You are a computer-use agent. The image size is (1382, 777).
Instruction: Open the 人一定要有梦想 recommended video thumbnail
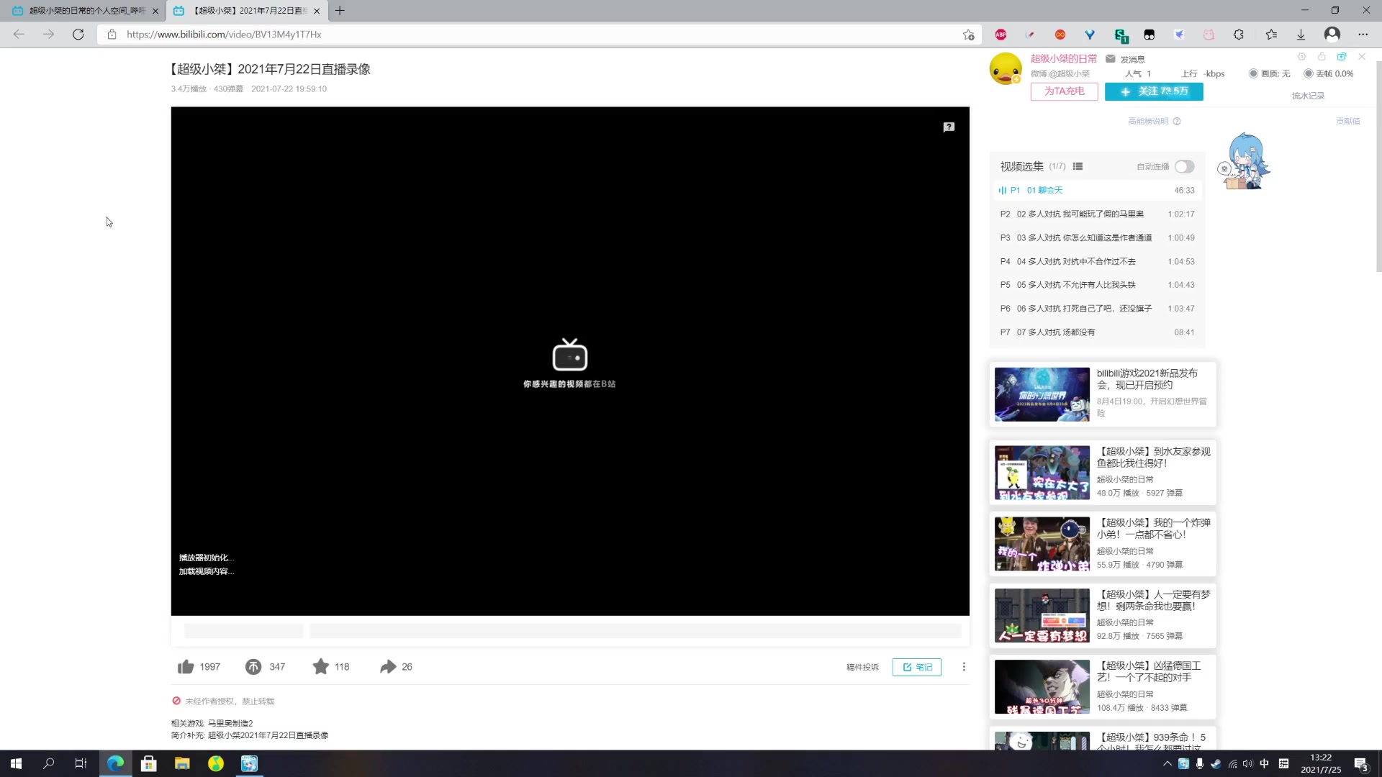click(1042, 616)
